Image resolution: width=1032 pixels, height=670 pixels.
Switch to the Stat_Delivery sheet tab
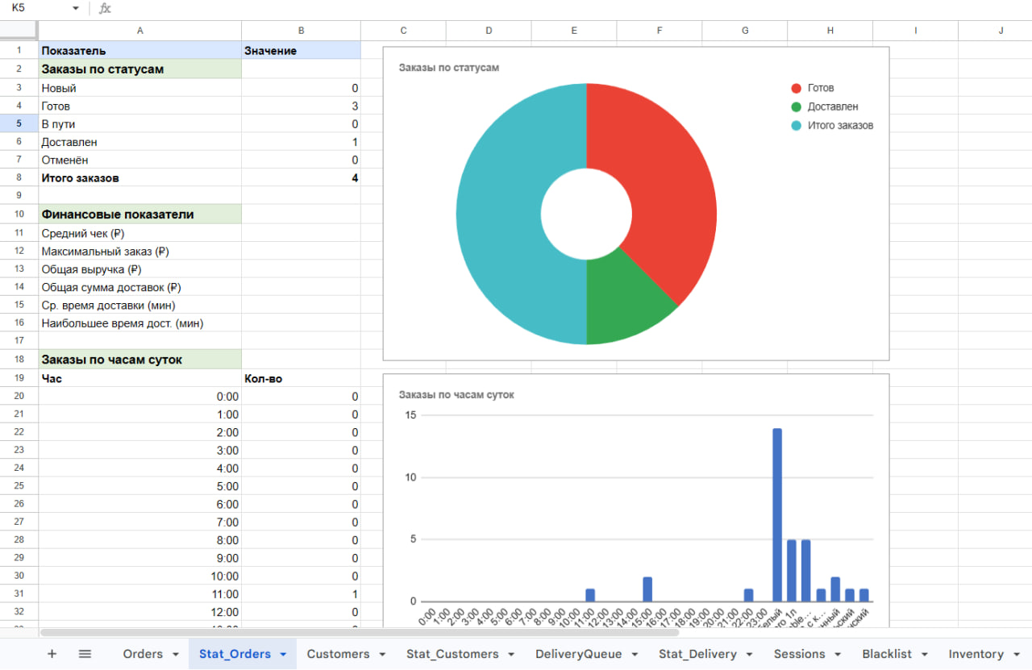697,654
